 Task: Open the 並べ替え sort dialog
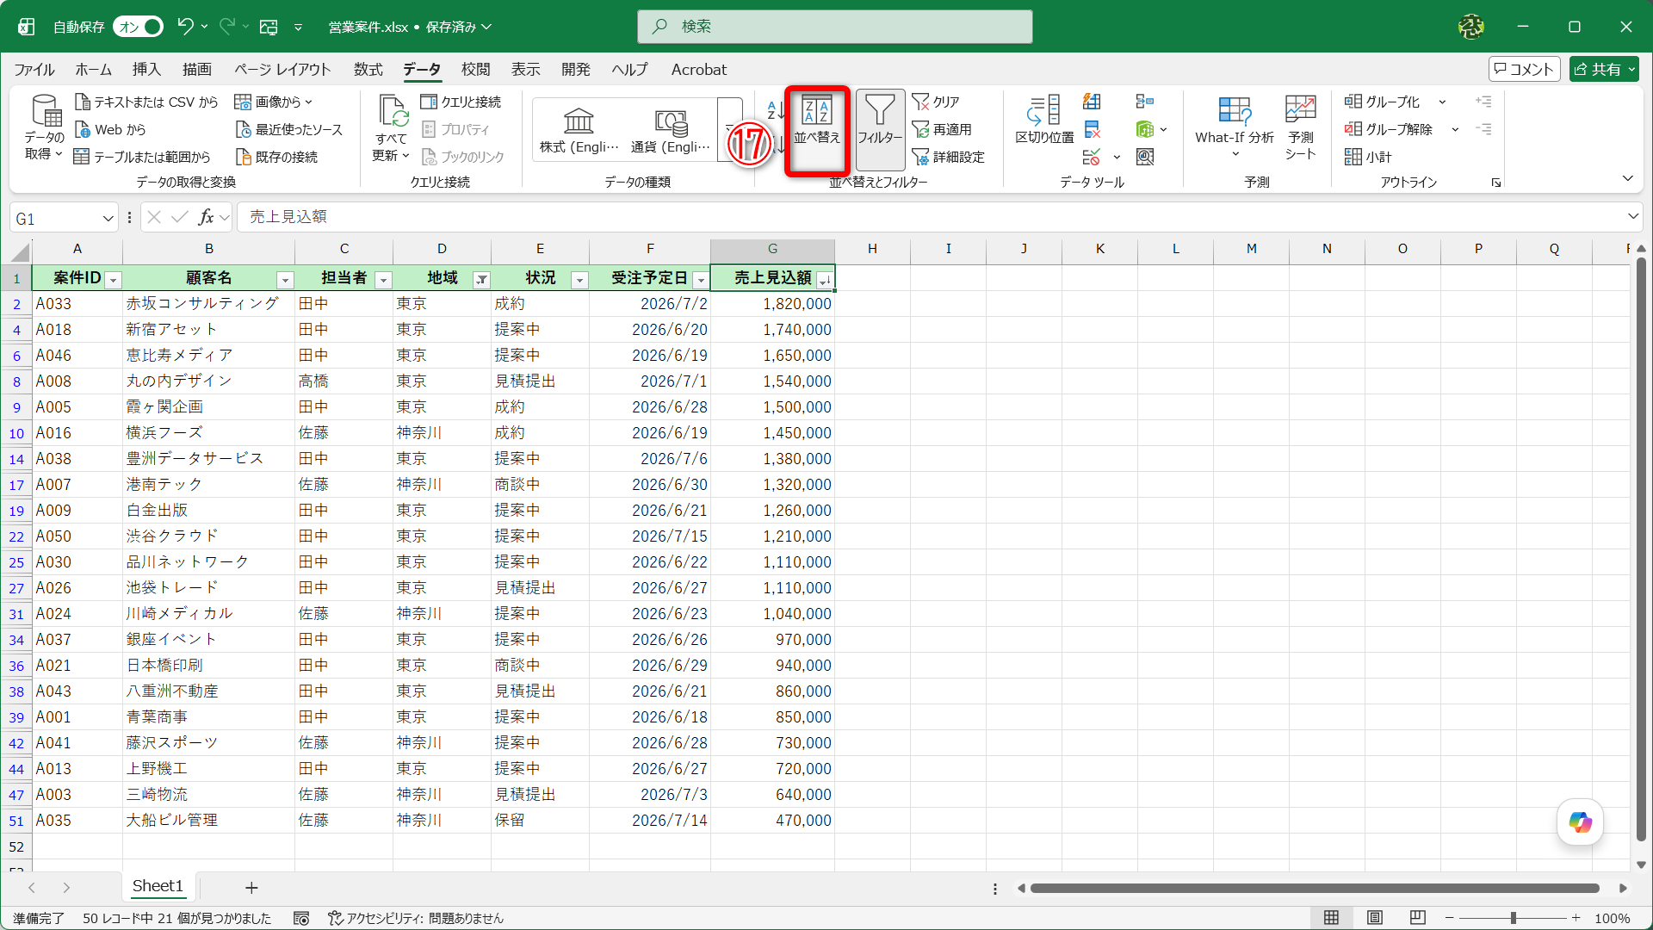tap(816, 130)
